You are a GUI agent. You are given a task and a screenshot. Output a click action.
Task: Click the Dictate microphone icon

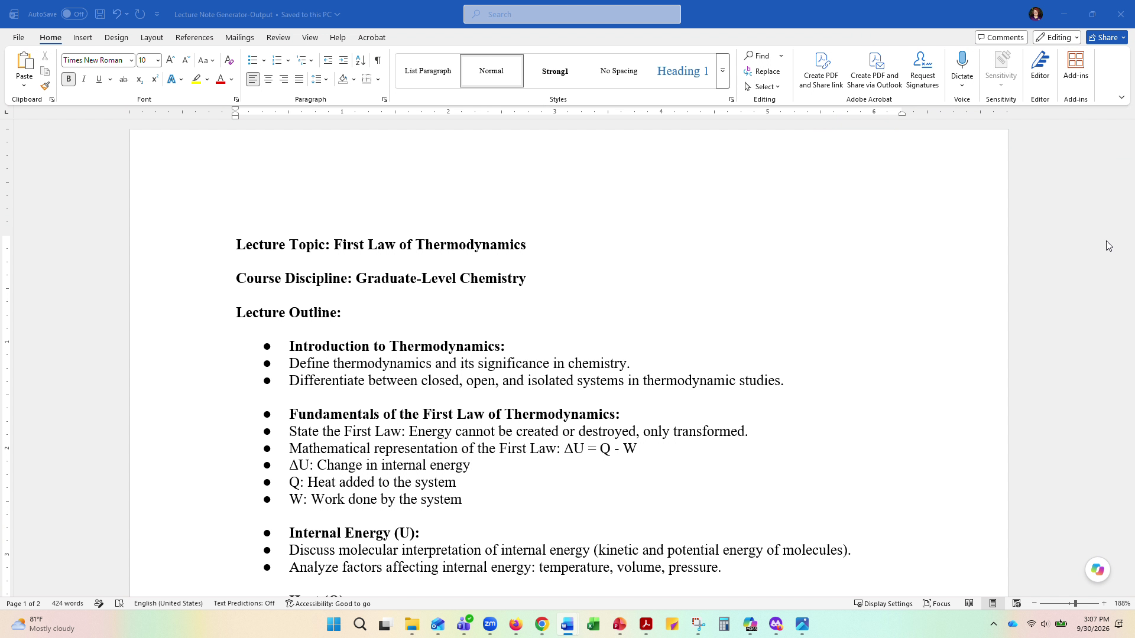pos(962,60)
